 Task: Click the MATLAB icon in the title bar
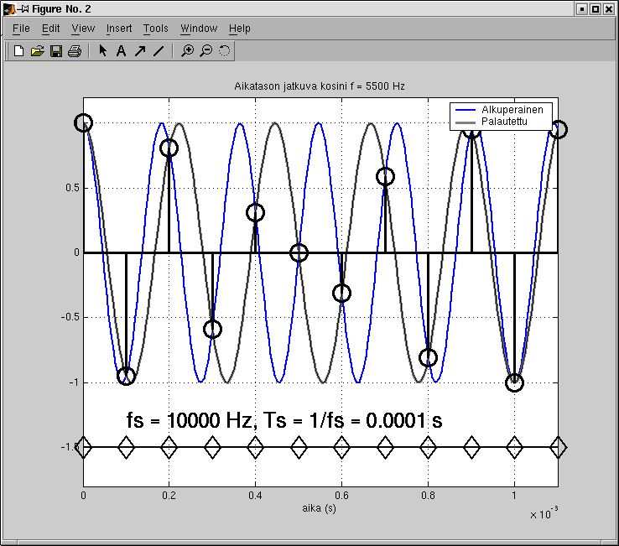[x=9, y=8]
